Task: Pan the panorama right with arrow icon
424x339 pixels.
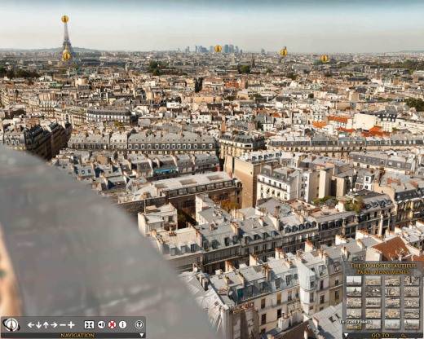Action: coord(54,325)
